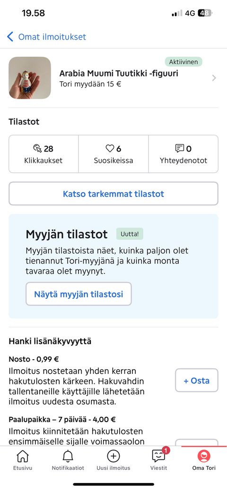Tap the Uutta! badge

[130, 234]
